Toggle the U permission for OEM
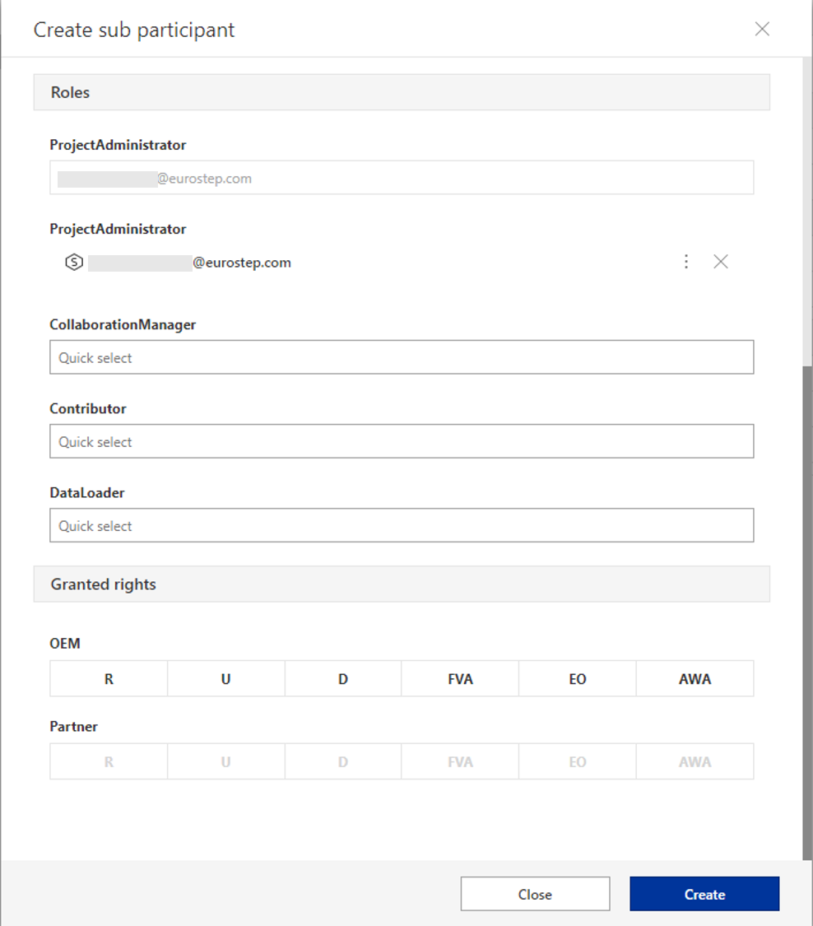 click(x=226, y=678)
